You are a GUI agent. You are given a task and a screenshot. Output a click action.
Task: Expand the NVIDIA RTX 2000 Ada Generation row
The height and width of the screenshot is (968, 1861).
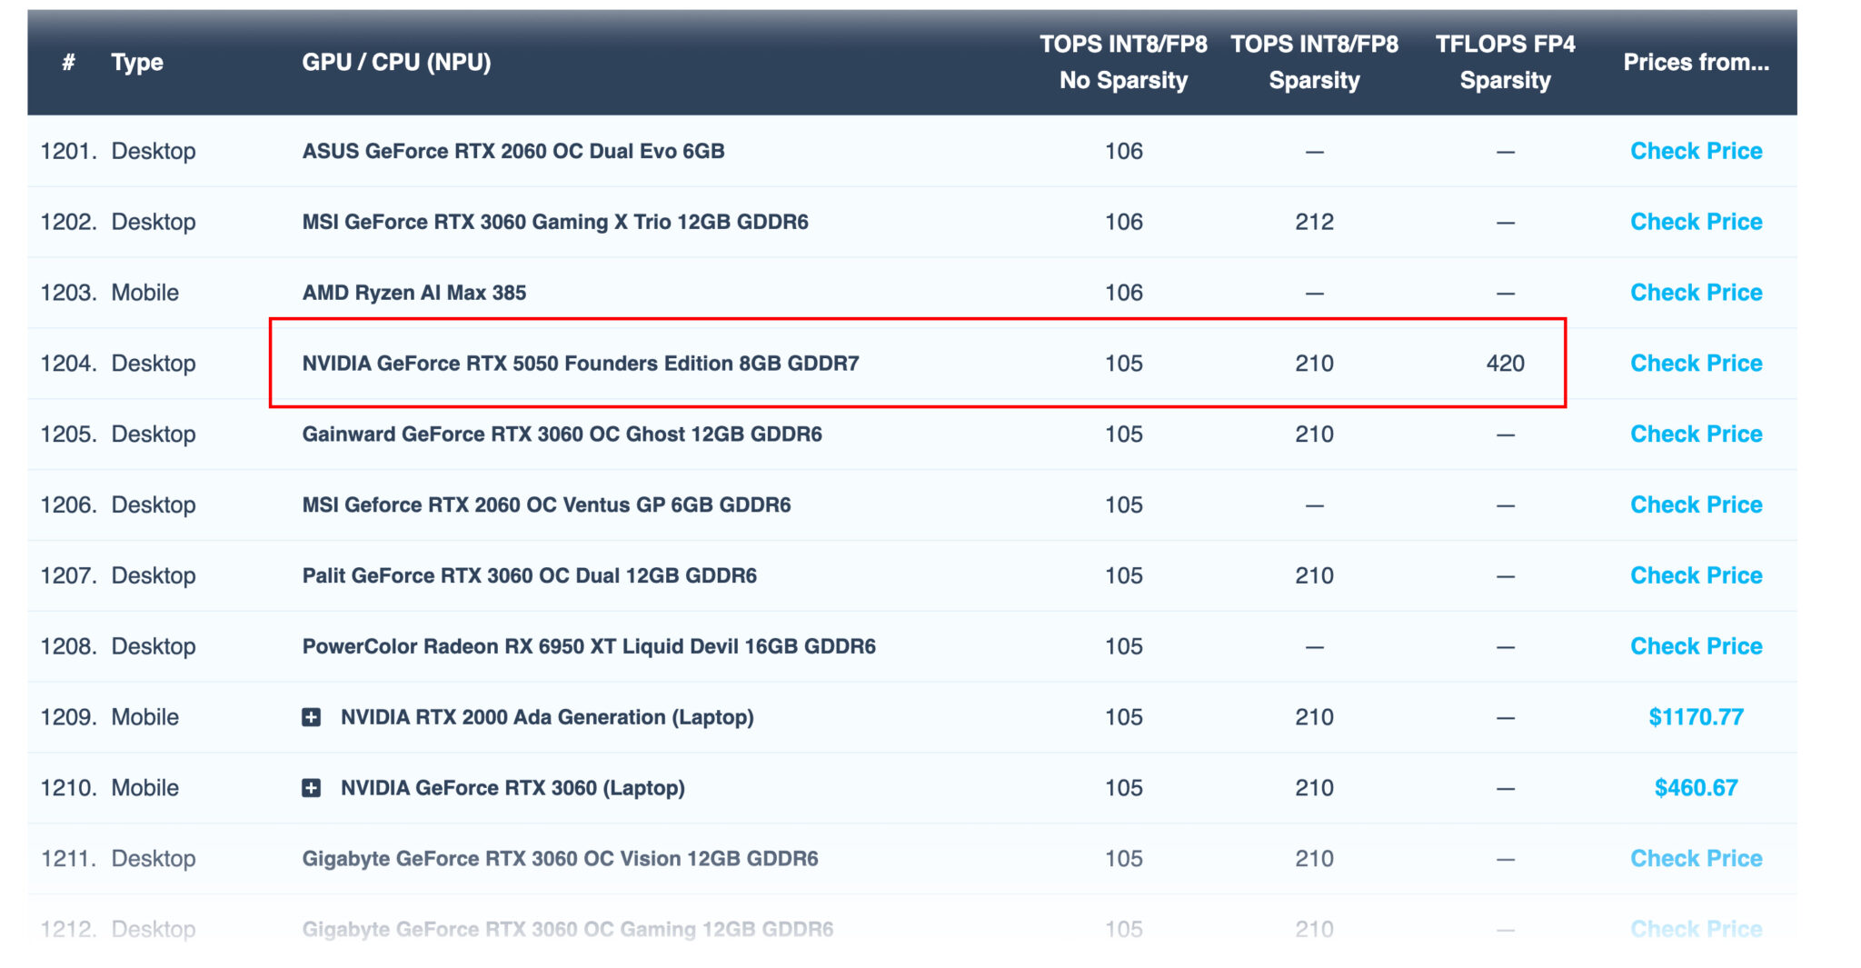pos(312,717)
